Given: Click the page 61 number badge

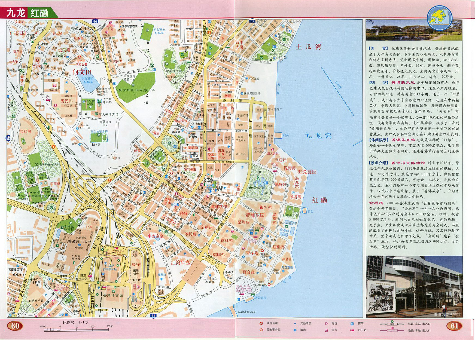Looking at the screenshot, I should [455, 326].
